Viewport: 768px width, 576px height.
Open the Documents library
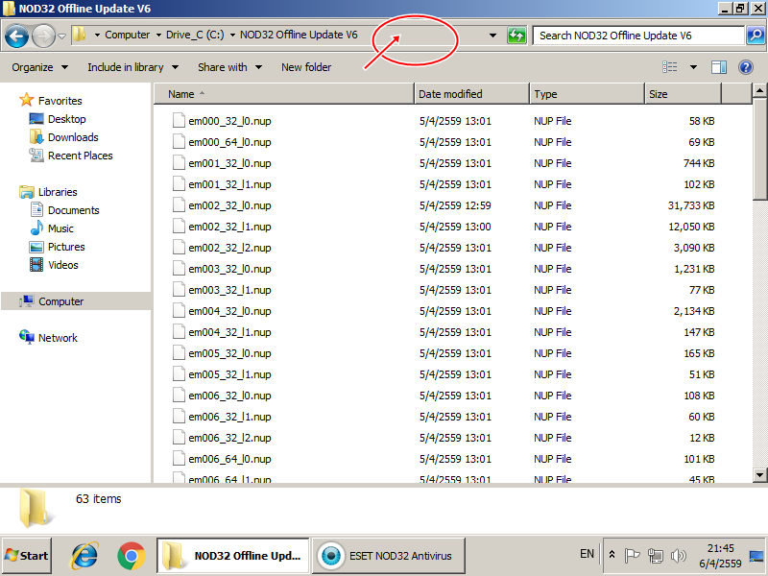click(74, 210)
